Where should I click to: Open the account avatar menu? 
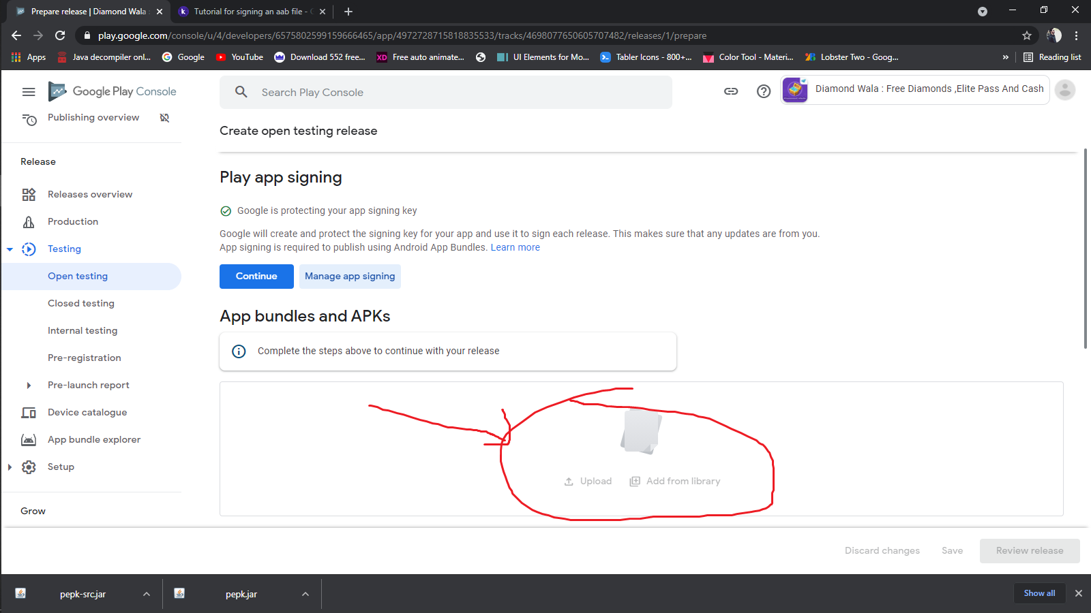1065,90
